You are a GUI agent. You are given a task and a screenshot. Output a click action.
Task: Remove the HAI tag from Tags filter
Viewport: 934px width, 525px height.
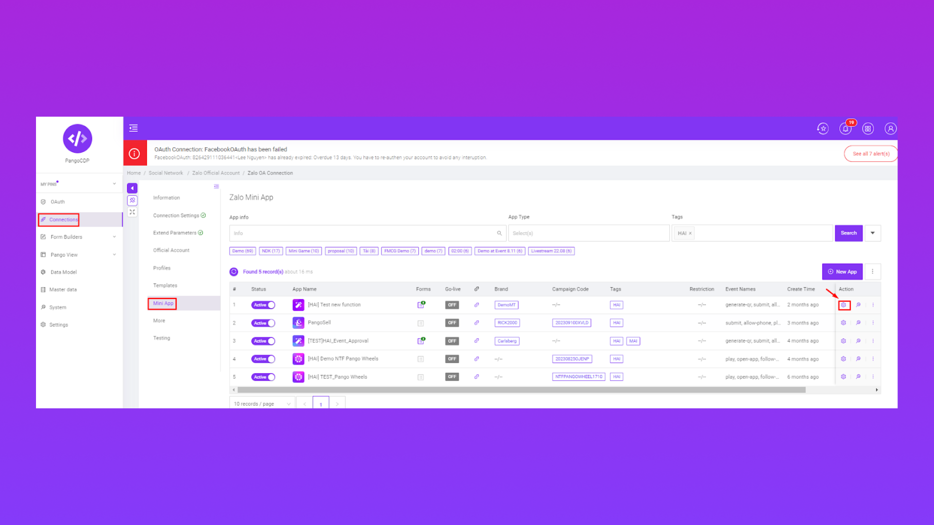point(690,233)
